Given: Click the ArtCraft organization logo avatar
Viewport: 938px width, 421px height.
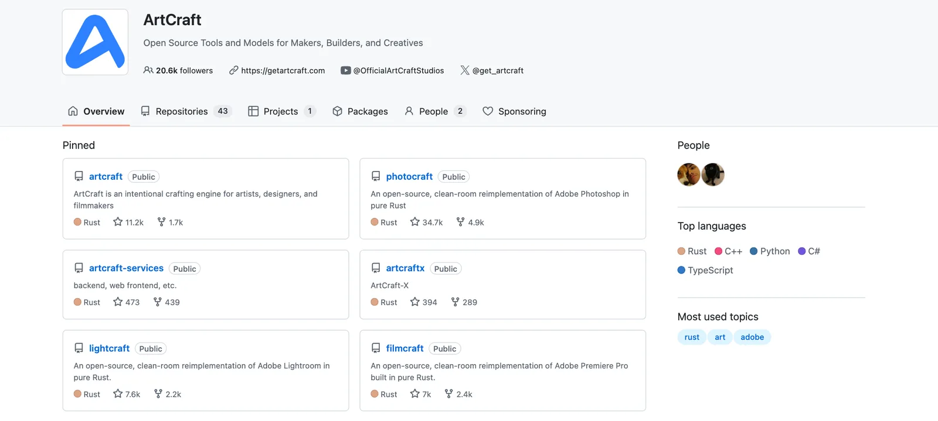Looking at the screenshot, I should pyautogui.click(x=95, y=42).
